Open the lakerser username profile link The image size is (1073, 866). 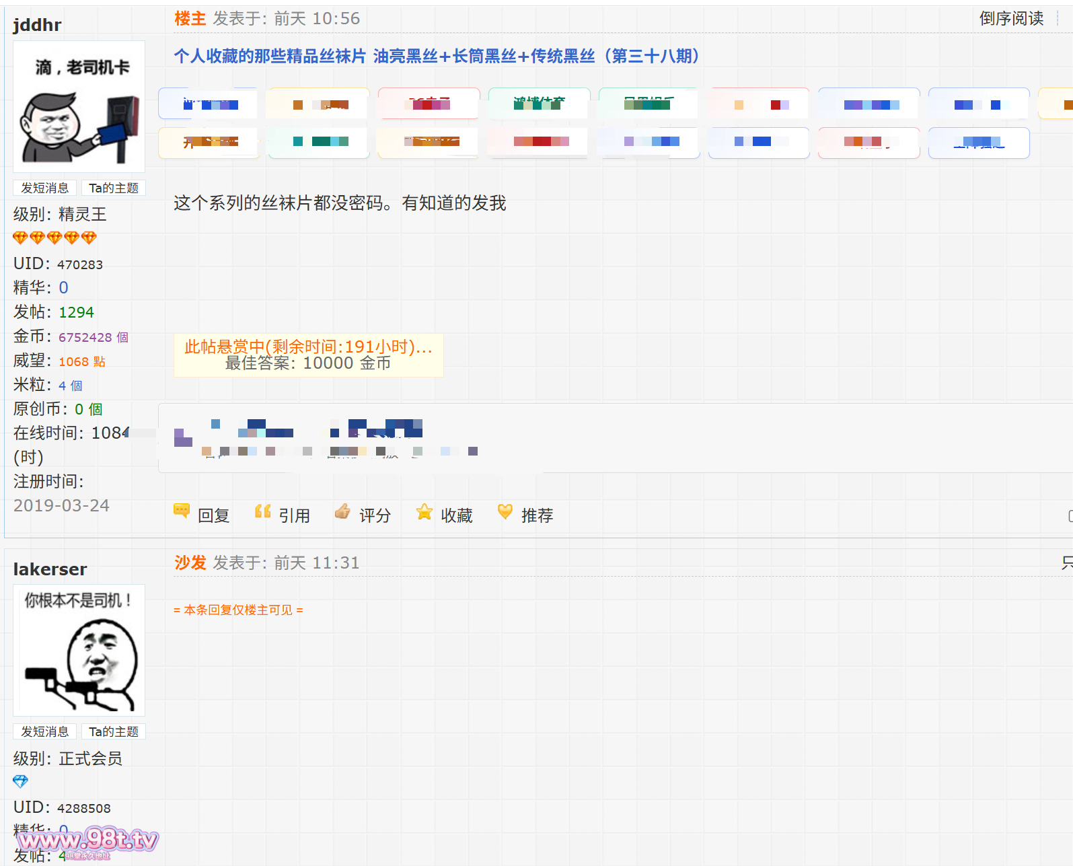pyautogui.click(x=50, y=569)
